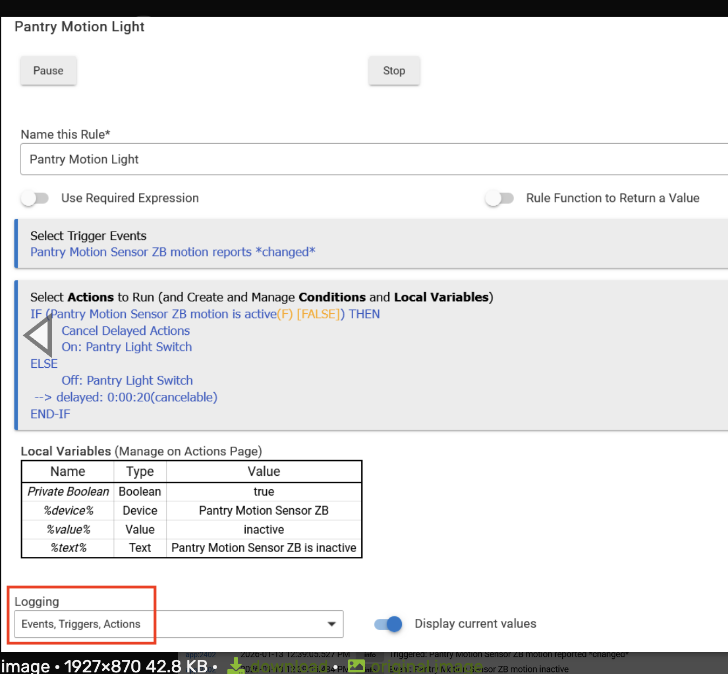Screen dimensions: 728x674
Task: Click the Private Boolean variable name
Action: pyautogui.click(x=68, y=491)
